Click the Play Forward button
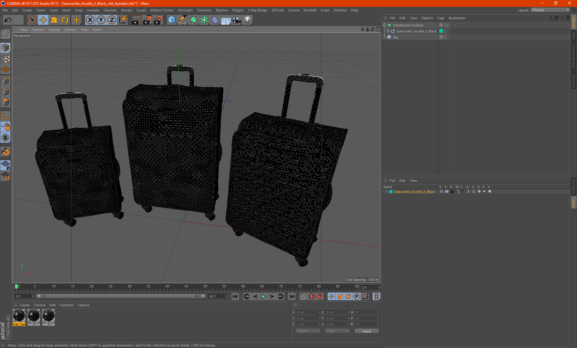This screenshot has width=577, height=348. point(263,296)
